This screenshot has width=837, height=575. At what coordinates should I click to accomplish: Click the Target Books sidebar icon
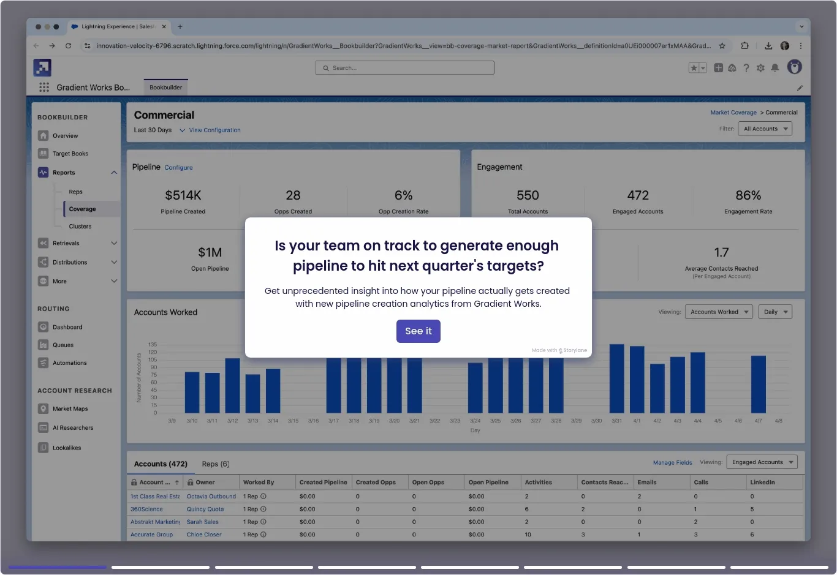(43, 154)
